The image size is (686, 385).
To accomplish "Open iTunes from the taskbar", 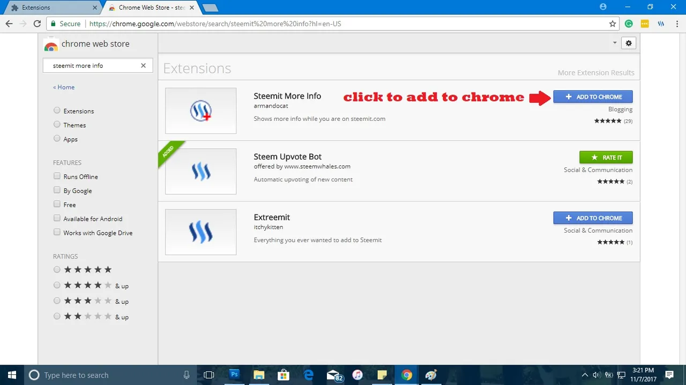I will [358, 375].
